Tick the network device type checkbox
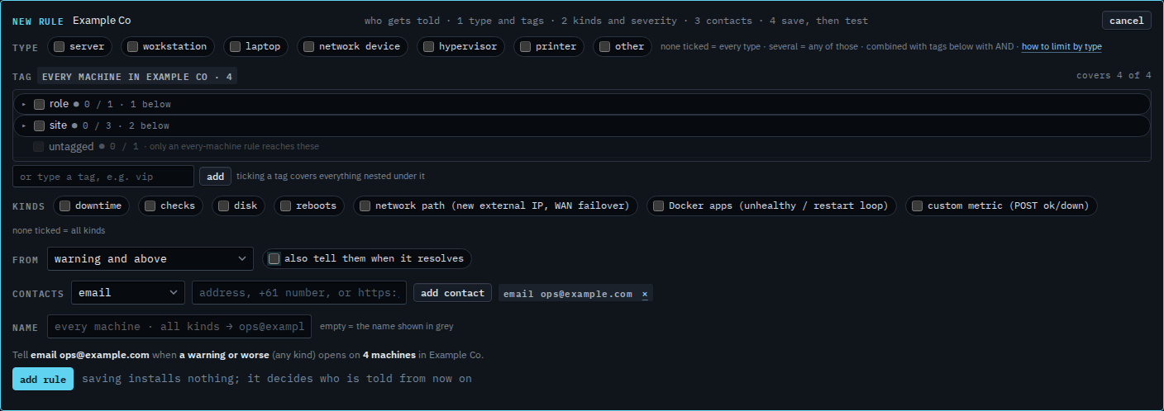Screen dimensions: 1164x411 coord(308,47)
